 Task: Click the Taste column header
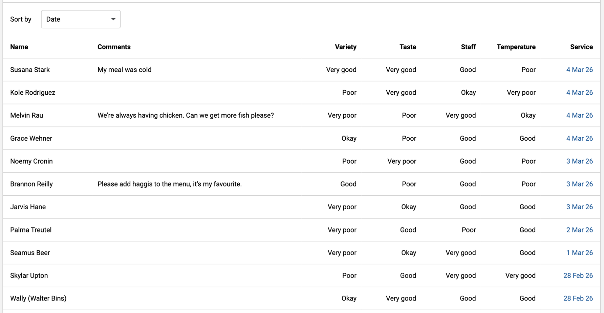(407, 47)
